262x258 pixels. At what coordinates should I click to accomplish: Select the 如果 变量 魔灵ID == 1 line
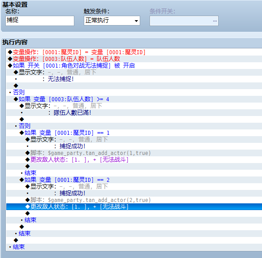(x=134, y=133)
